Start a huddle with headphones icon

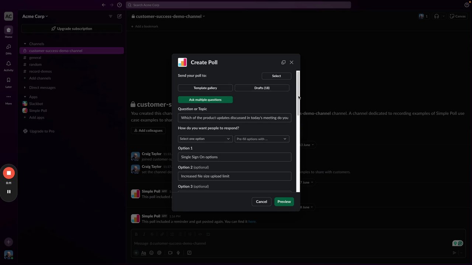(x=437, y=16)
